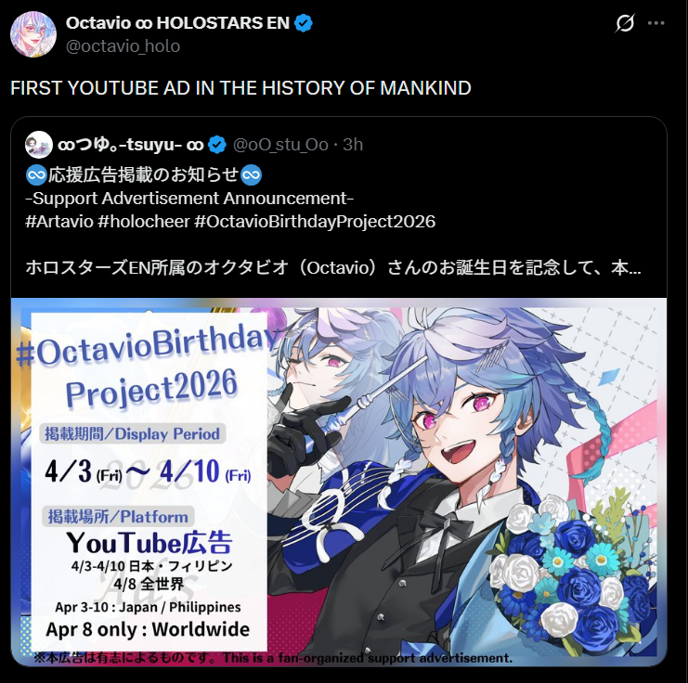Click the Support Advertisement Announcement quoted text

click(x=189, y=199)
